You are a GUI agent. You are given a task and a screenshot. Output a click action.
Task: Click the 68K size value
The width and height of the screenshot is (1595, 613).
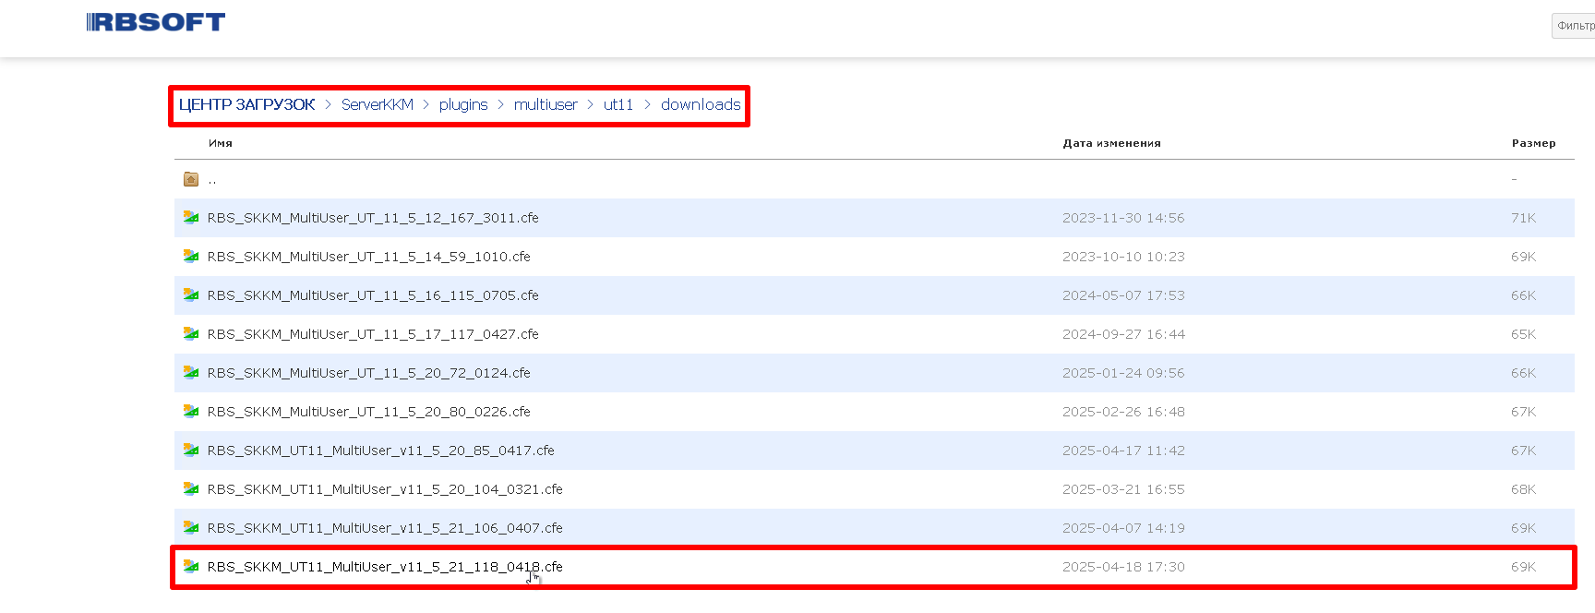coord(1523,489)
